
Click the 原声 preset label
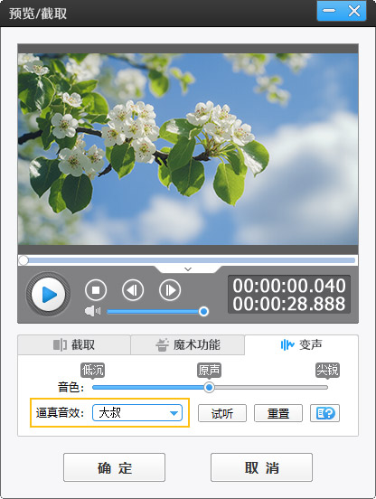209,370
